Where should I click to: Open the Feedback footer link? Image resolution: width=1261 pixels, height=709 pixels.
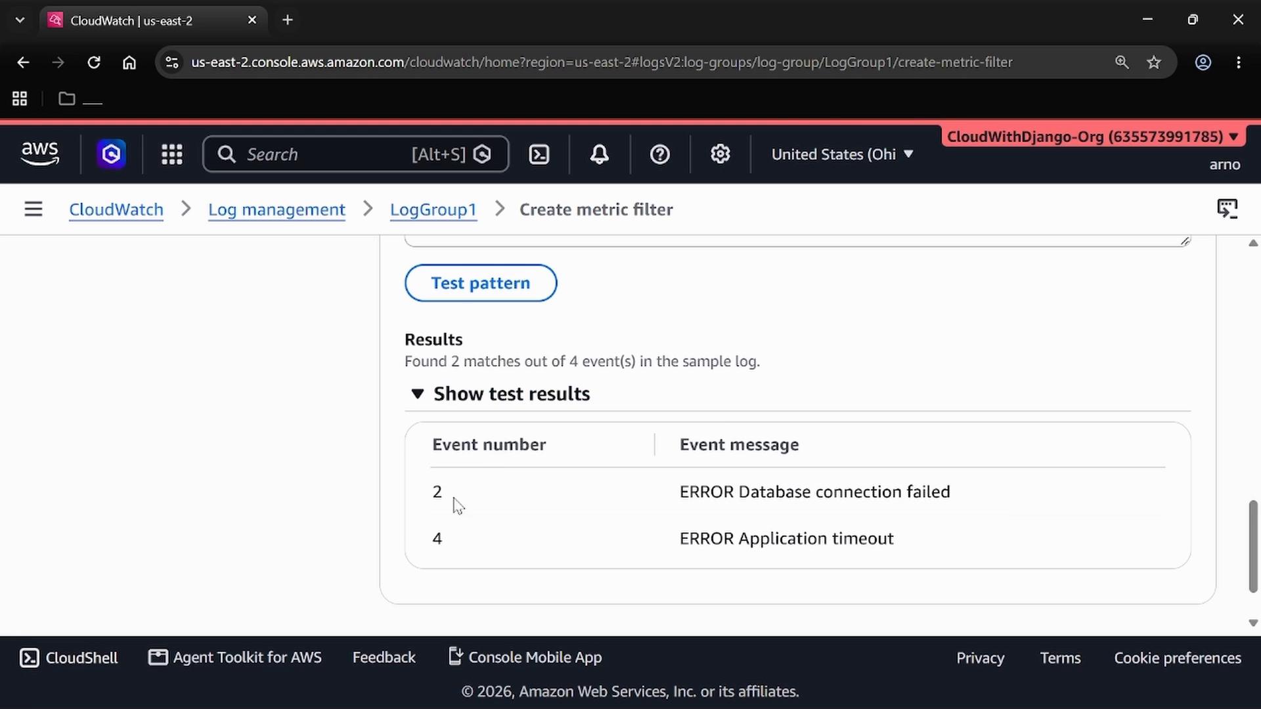click(384, 658)
